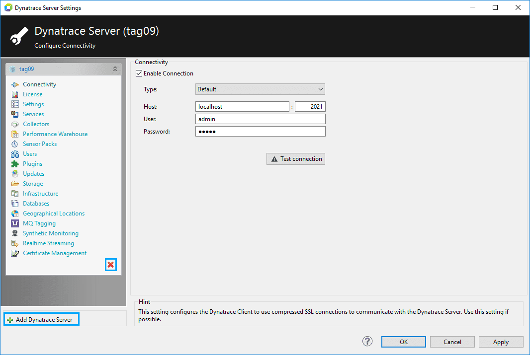Screen dimensions: 530x355
Task: Click the Connectivity icon in the sidebar
Action: point(15,84)
